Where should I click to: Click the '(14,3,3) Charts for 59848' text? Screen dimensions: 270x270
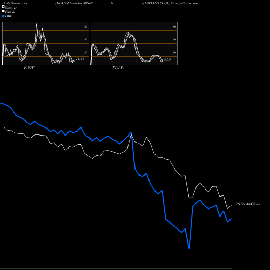click(x=74, y=3)
